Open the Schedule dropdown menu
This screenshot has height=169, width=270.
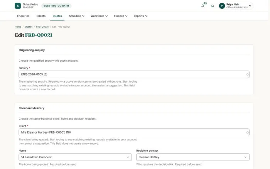pos(77,16)
